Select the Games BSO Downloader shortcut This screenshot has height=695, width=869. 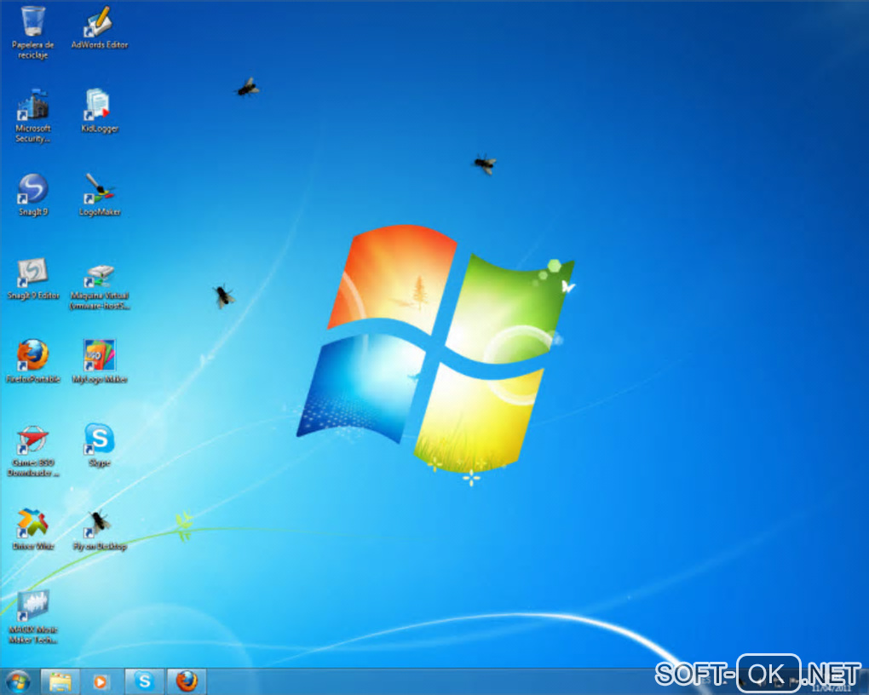click(32, 451)
